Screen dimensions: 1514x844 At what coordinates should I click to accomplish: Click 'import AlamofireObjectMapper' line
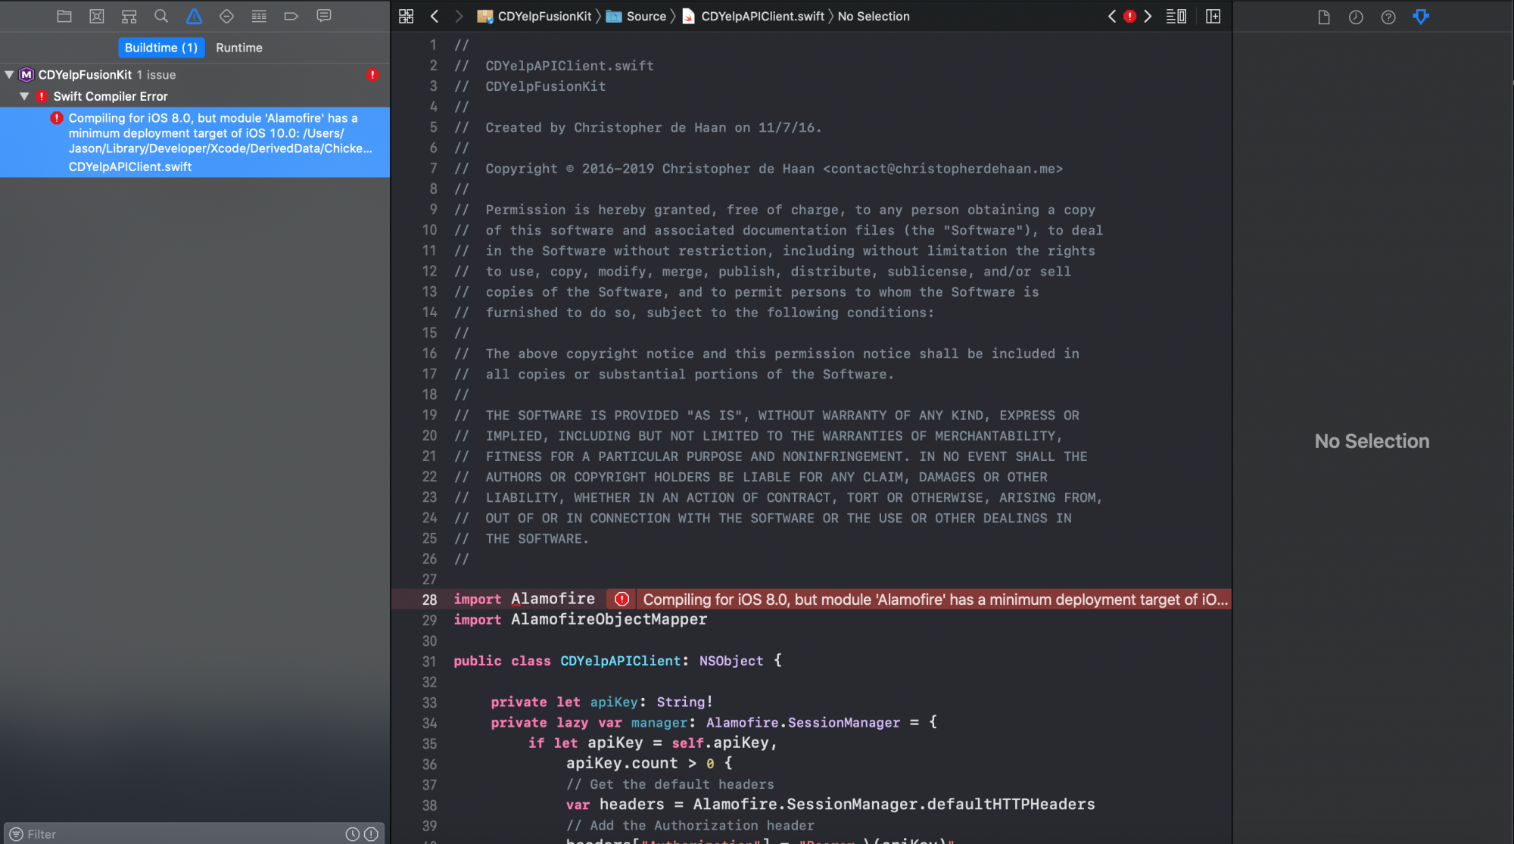pyautogui.click(x=580, y=620)
